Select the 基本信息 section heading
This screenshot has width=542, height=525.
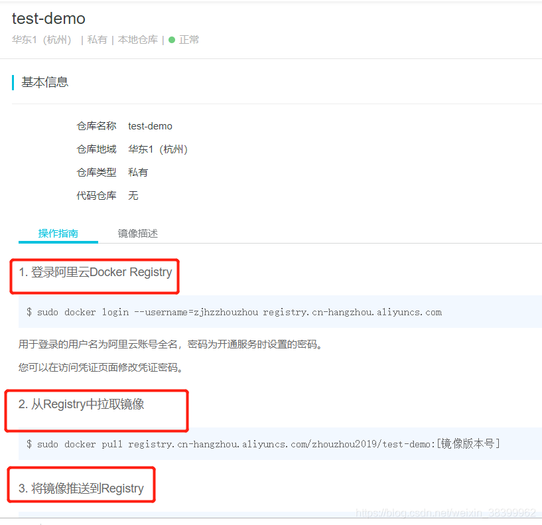tap(44, 82)
